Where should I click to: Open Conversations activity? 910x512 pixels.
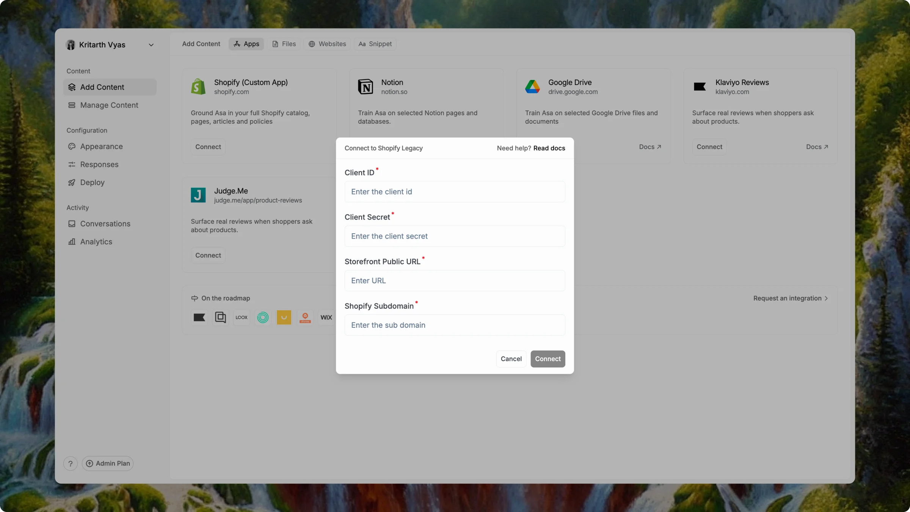point(110,224)
